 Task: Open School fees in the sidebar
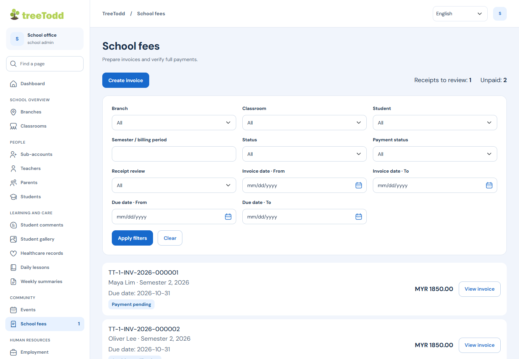pyautogui.click(x=45, y=324)
